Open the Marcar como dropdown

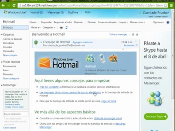(137, 22)
